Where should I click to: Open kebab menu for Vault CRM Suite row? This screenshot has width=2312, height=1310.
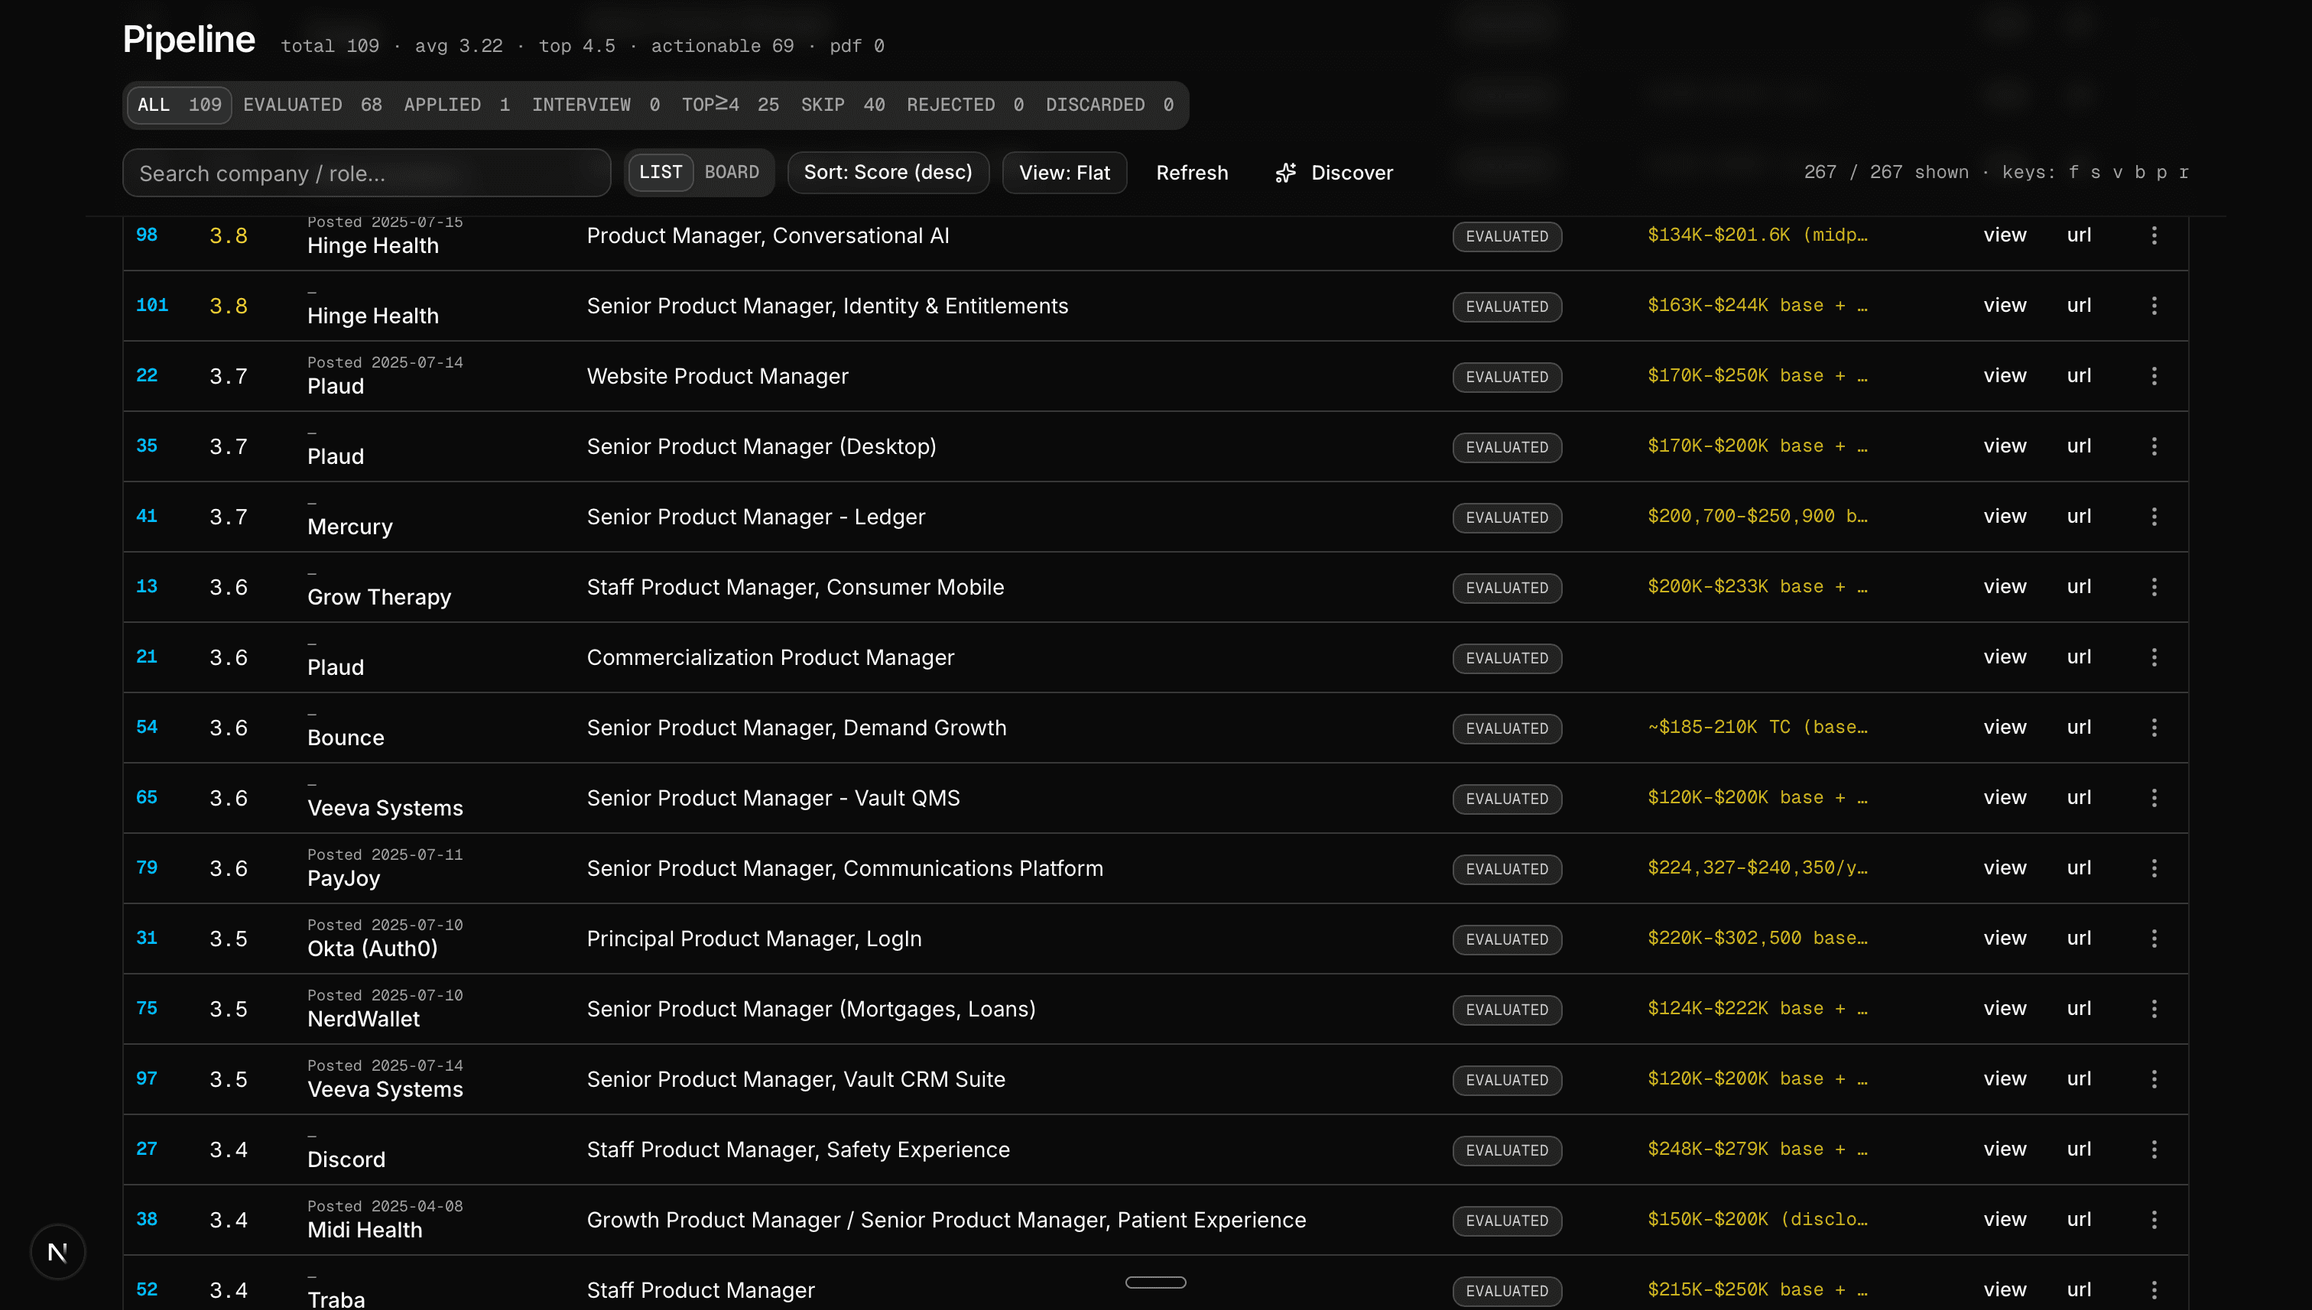pos(2154,1078)
